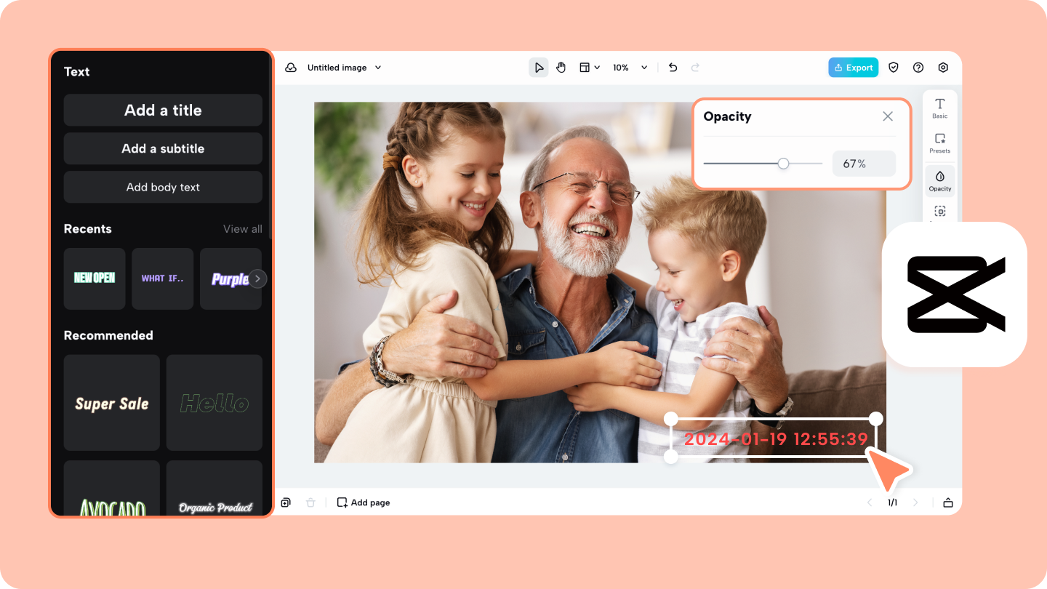The image size is (1047, 589).
Task: Select the Super Sale text style thumbnail
Action: tap(111, 403)
